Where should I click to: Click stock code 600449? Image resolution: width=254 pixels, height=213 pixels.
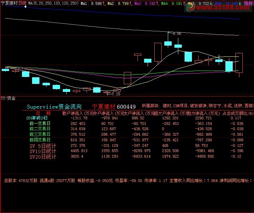pyautogui.click(x=126, y=106)
